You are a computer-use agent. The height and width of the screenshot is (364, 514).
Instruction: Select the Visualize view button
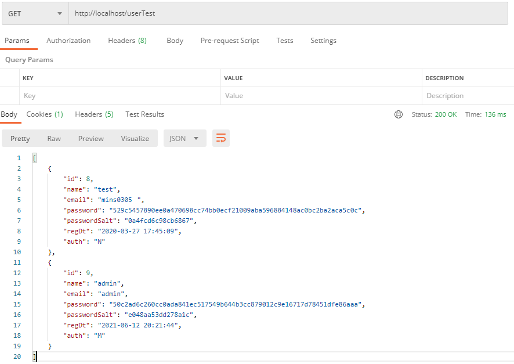coord(135,138)
